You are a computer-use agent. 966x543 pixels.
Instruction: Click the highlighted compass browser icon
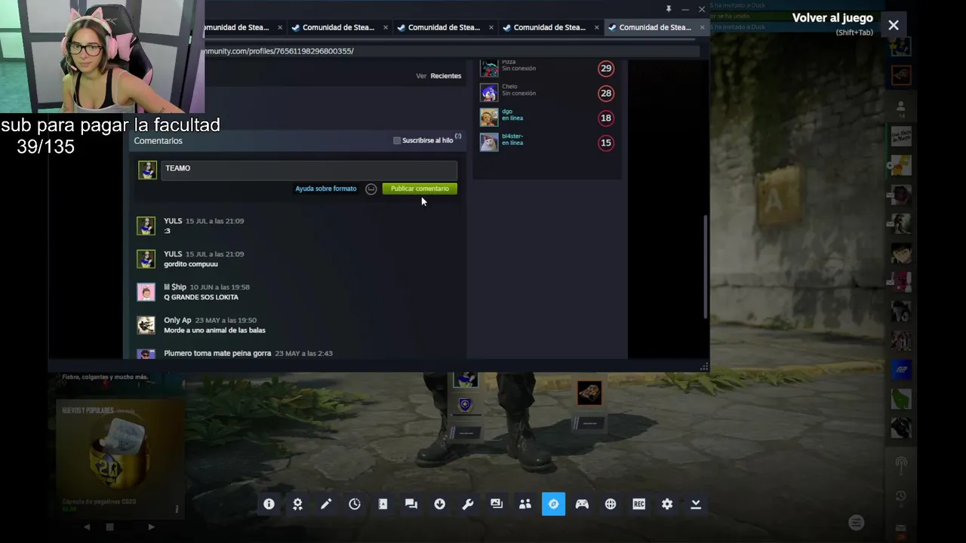click(x=553, y=504)
